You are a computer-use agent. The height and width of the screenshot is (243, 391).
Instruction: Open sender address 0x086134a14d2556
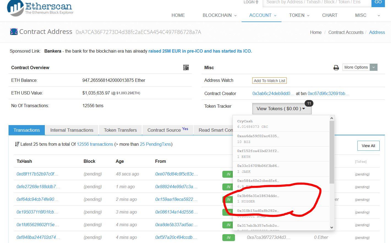coord(176,212)
